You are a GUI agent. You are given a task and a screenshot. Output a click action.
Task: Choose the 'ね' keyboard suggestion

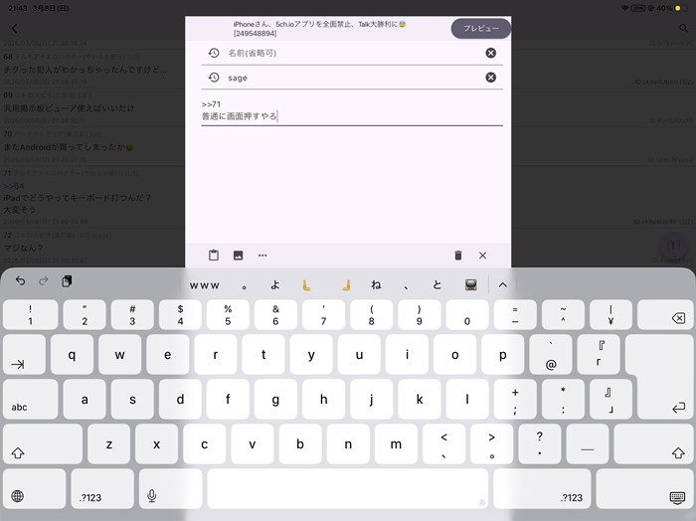376,284
